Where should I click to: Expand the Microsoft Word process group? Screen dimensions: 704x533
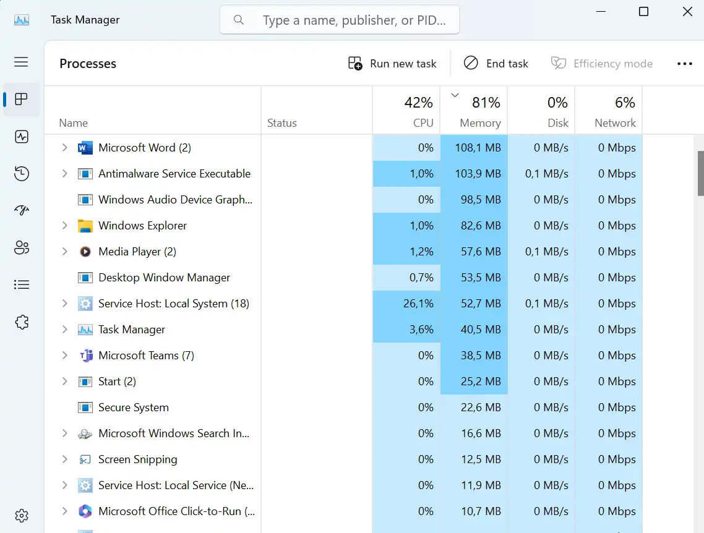tap(65, 148)
